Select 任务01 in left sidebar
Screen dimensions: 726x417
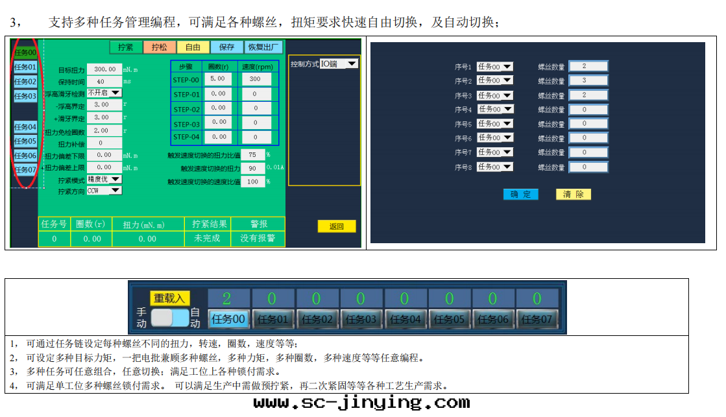click(25, 67)
